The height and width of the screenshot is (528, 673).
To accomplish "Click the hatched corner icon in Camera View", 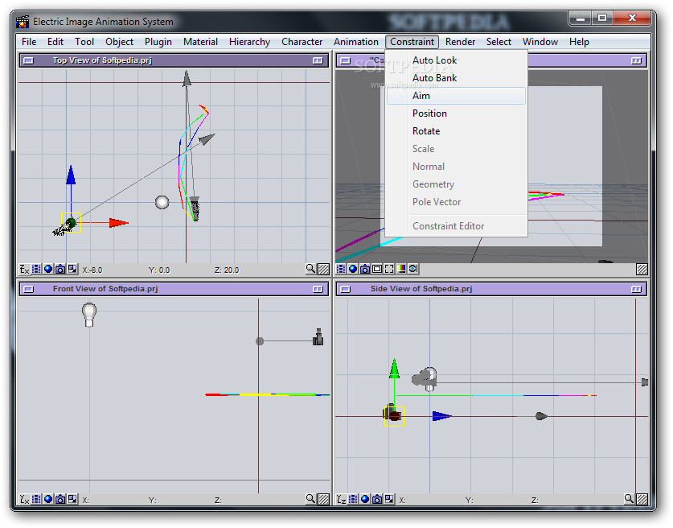I will [642, 270].
